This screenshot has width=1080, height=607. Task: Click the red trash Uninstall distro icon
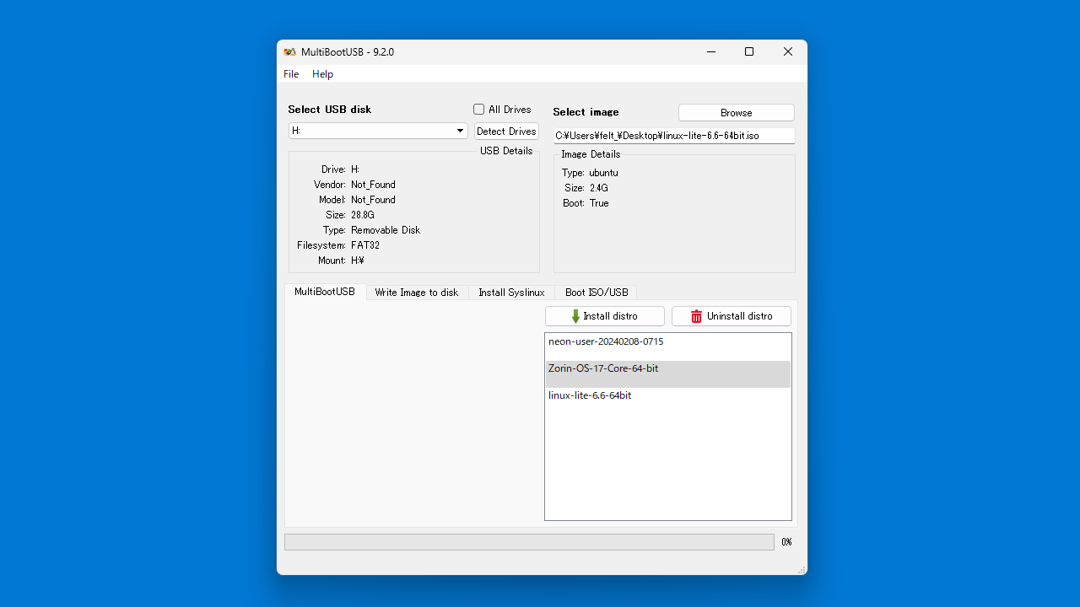(696, 316)
